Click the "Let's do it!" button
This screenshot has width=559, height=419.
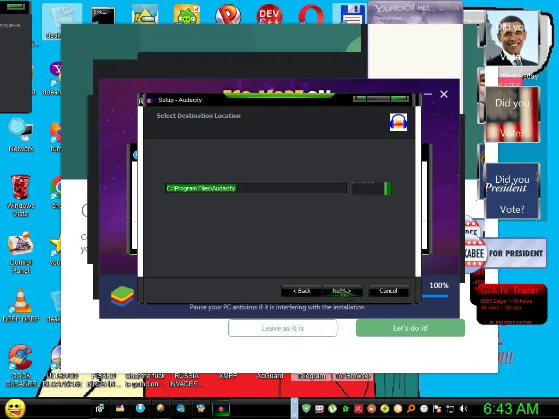[411, 328]
